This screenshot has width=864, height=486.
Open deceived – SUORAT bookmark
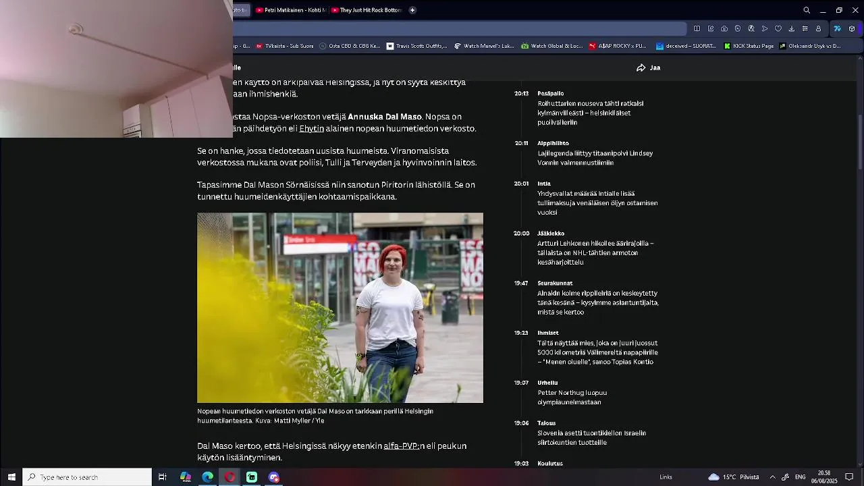686,46
